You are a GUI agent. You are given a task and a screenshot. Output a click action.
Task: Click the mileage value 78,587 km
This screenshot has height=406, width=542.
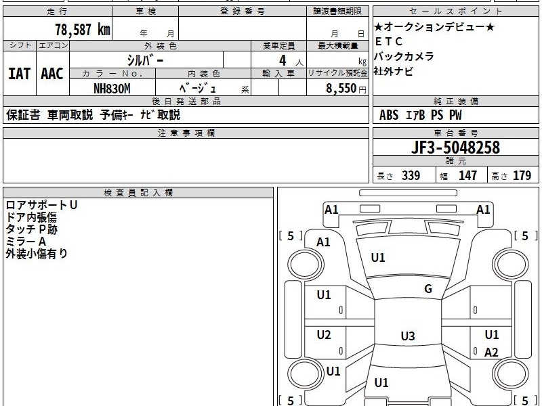click(x=83, y=30)
